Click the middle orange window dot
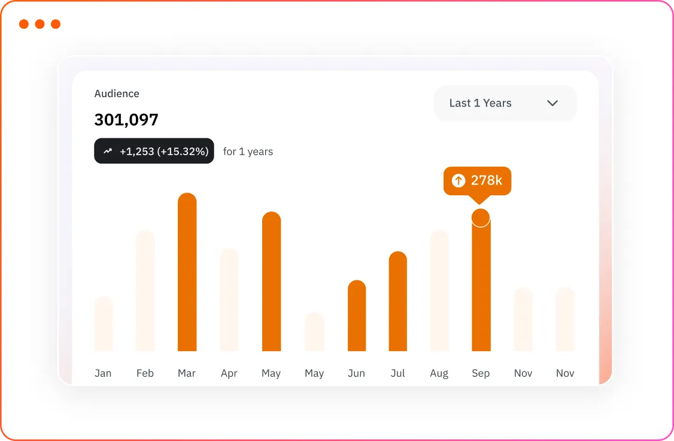This screenshot has width=674, height=441. pos(40,24)
